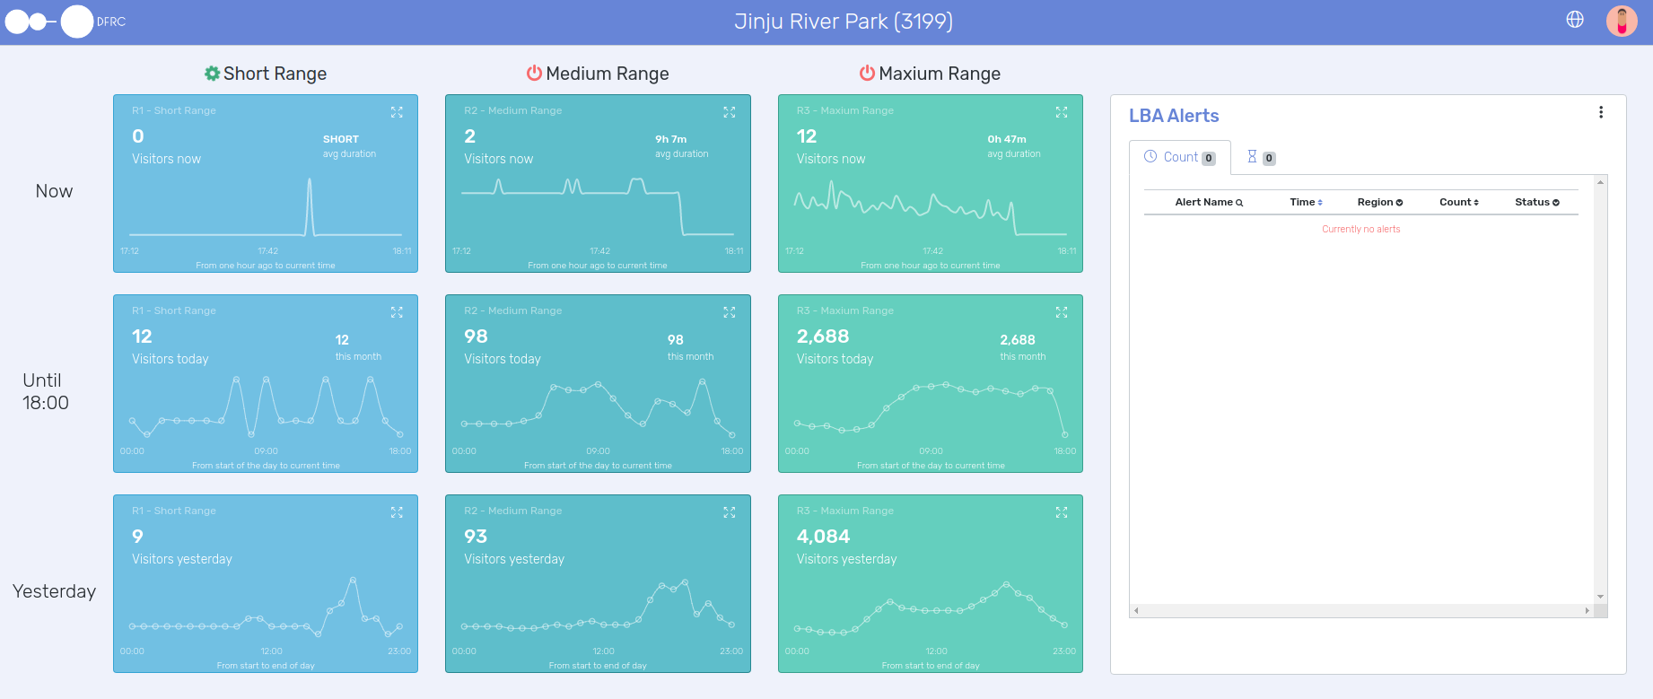Screen dimensions: 1653x699
Task: Toggle the Maxium Range power icon
Action: point(867,74)
